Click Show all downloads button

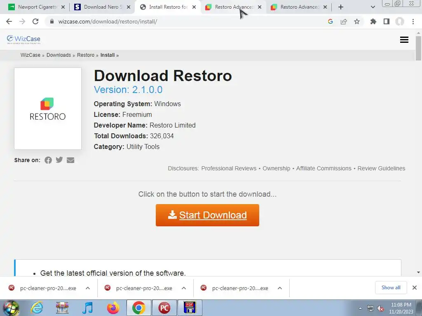[x=391, y=288]
